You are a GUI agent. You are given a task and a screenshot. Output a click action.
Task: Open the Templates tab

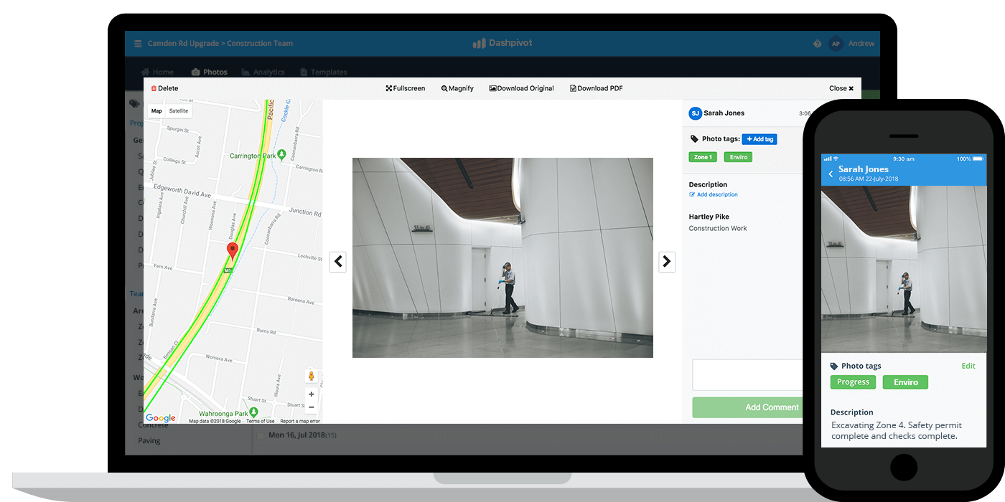click(324, 72)
